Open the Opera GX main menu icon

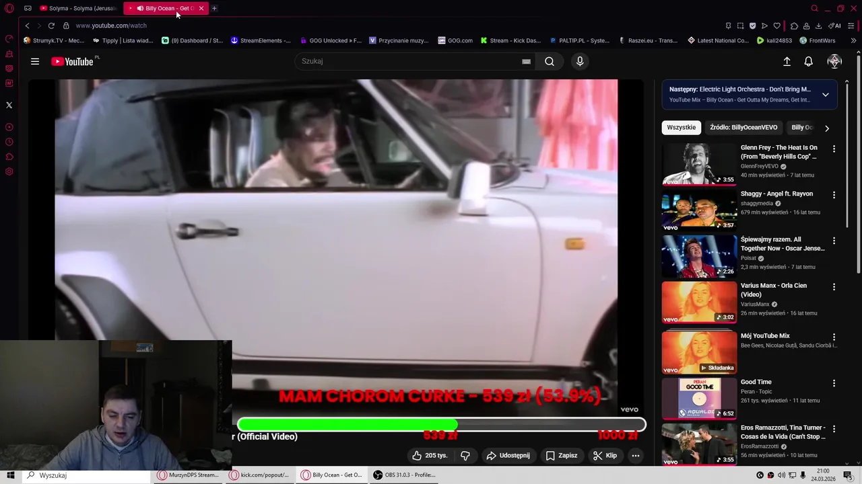coord(9,8)
